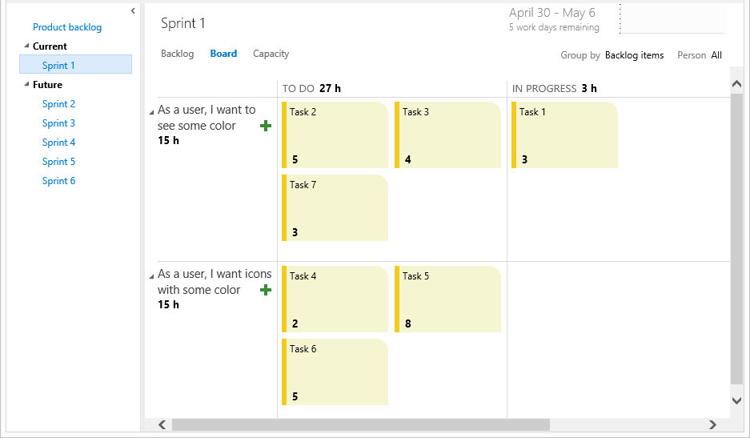
Task: Switch to the Capacity tab
Action: (x=271, y=54)
